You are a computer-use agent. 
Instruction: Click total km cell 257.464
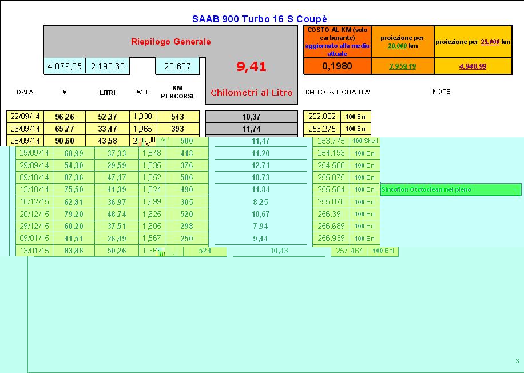click(x=349, y=251)
